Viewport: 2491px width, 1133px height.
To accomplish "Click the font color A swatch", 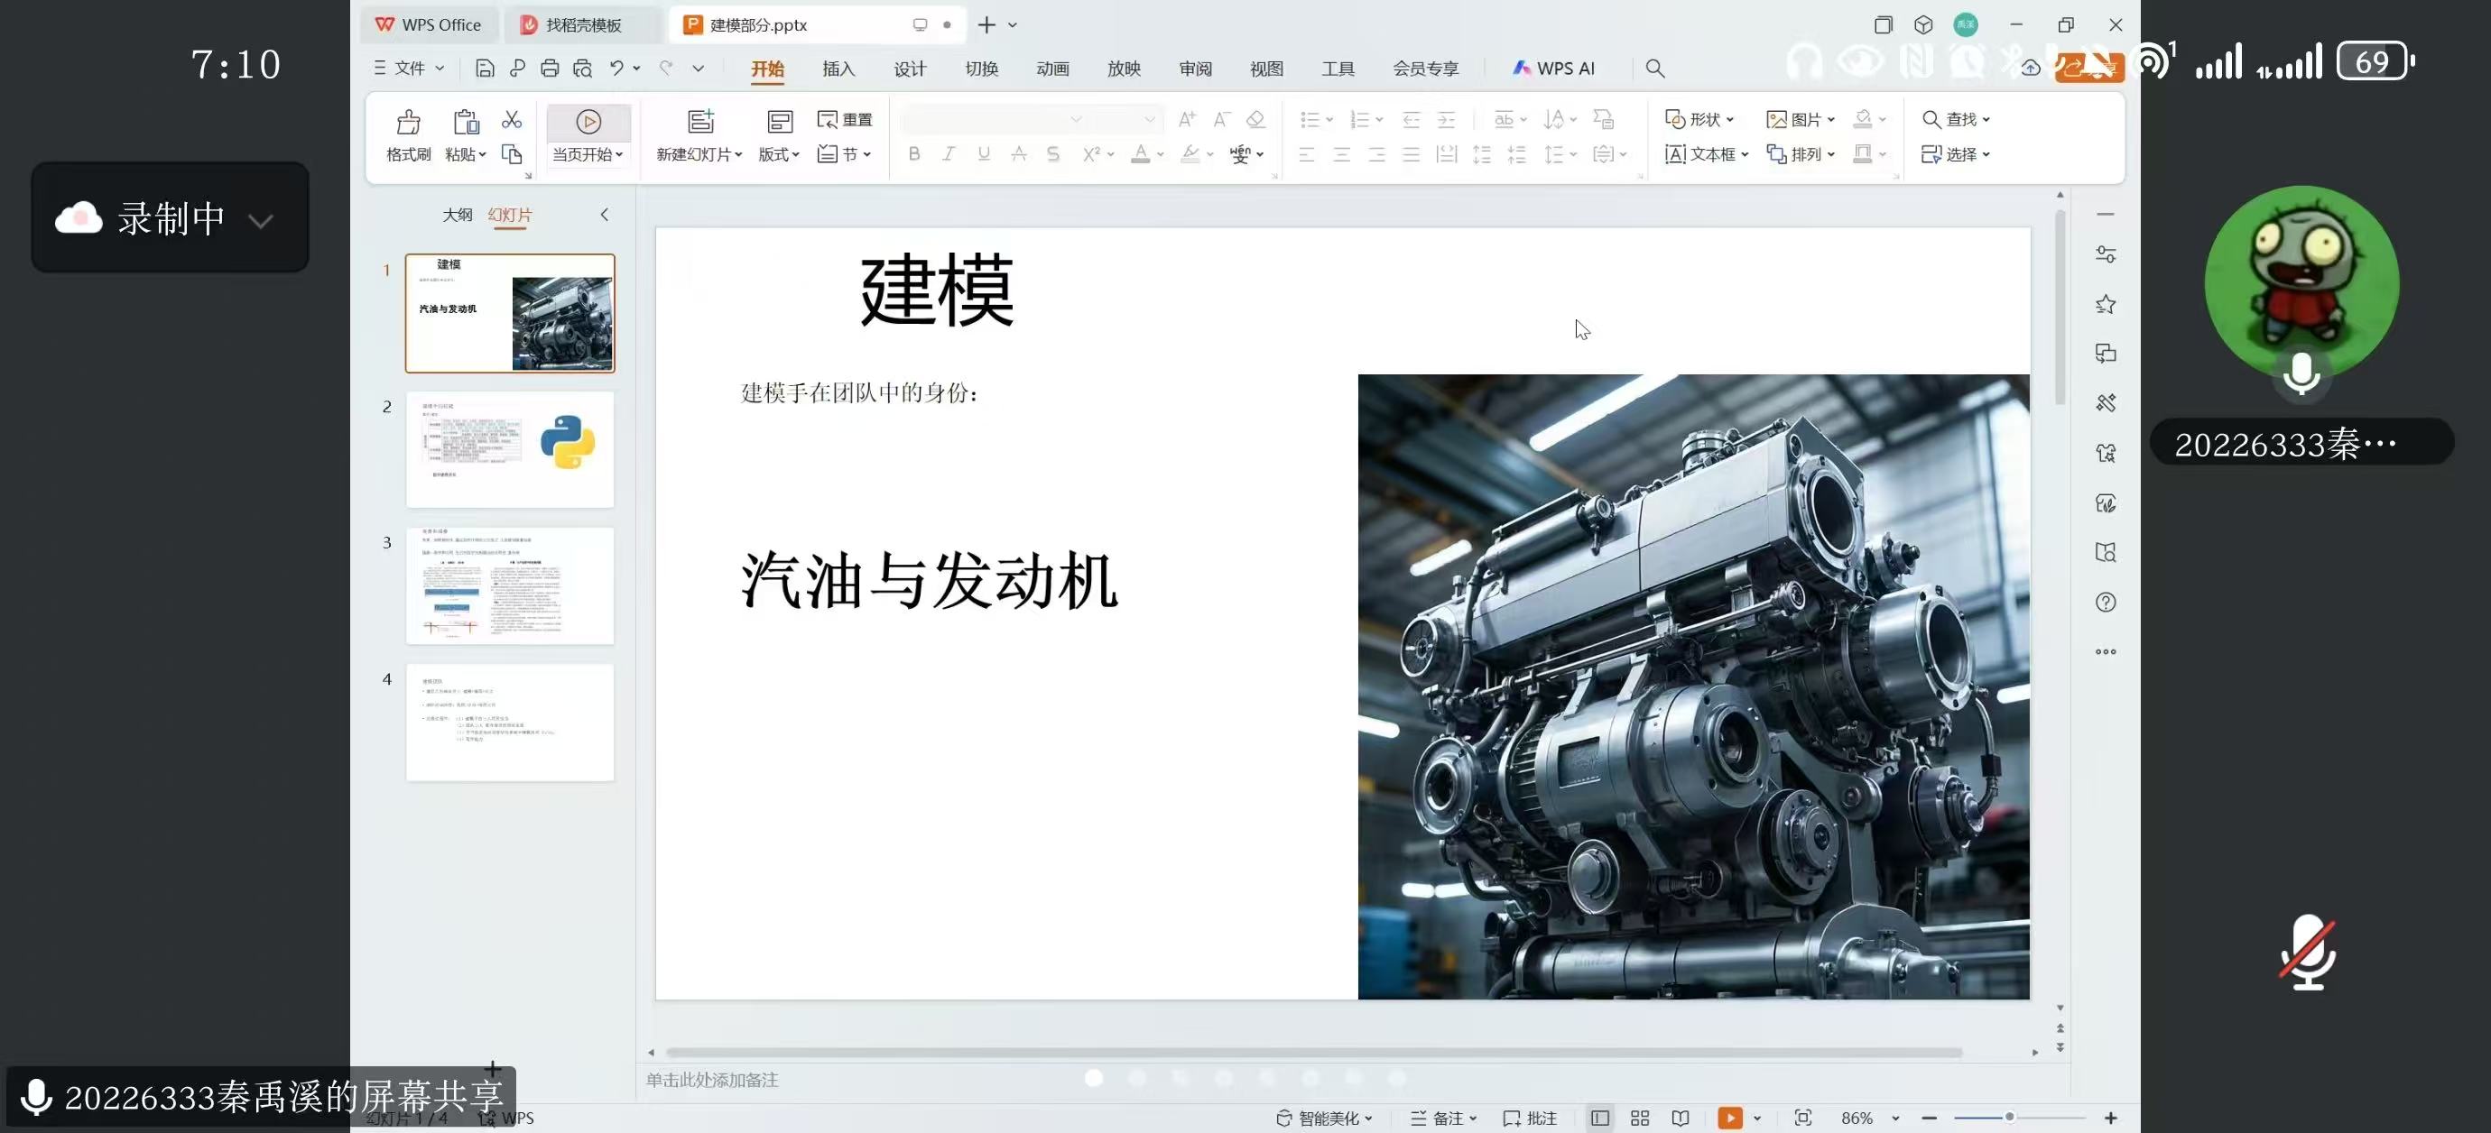I will (x=1140, y=153).
